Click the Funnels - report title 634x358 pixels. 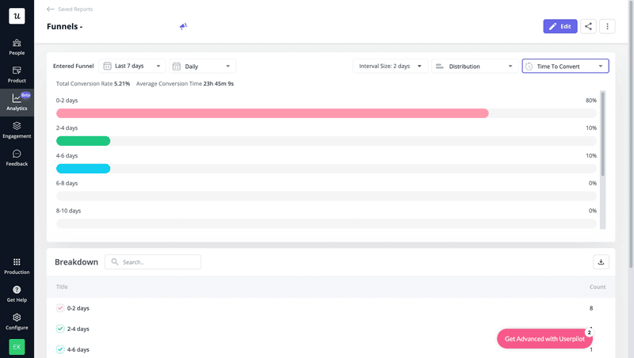[x=65, y=26]
